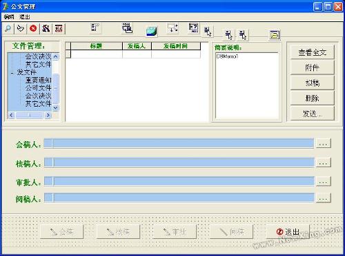Image resolution: width=345 pixels, height=256 pixels.
Task: Select the dashed-box arrows component icon
Action: (172, 28)
